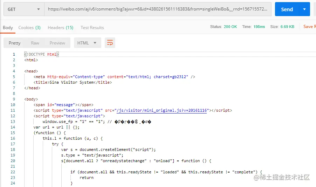Click the 198ms time value
316x187 pixels.
point(259,27)
